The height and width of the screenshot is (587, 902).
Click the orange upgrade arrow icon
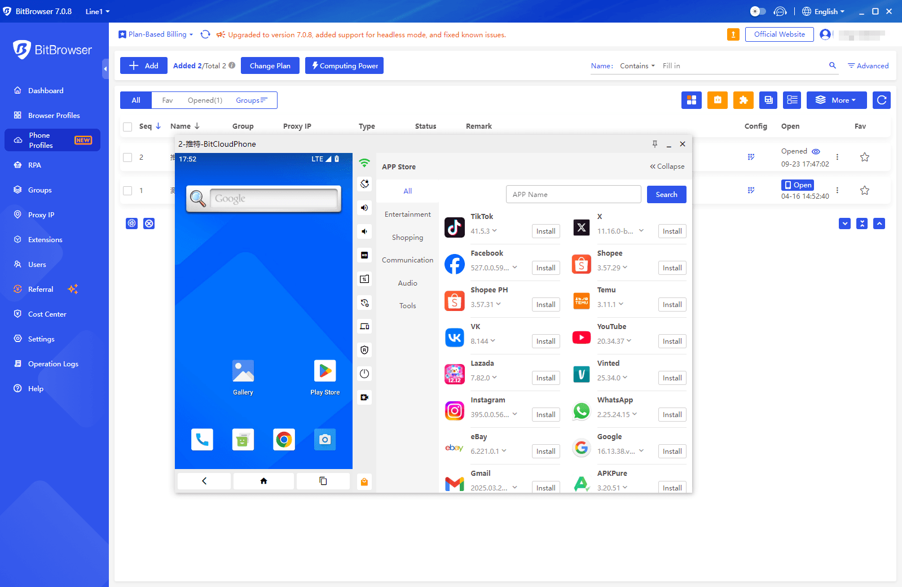tap(733, 34)
